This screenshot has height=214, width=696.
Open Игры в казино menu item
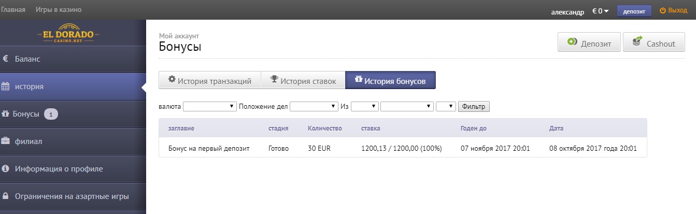click(x=59, y=9)
